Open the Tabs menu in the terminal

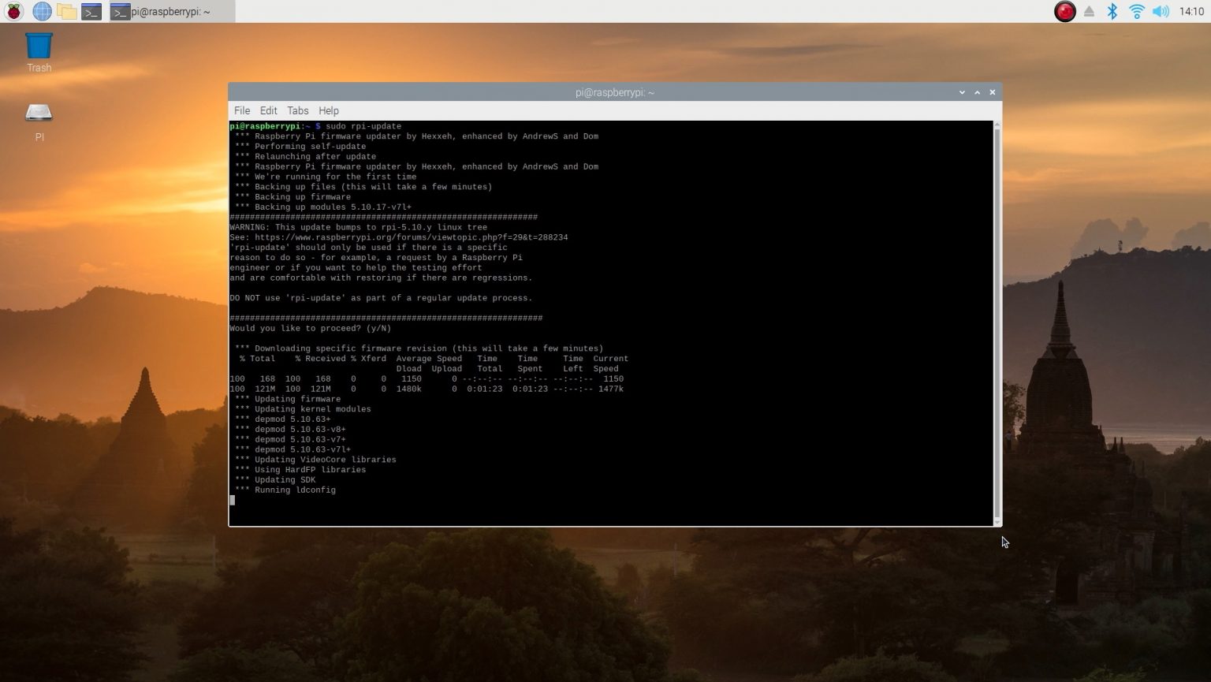297,110
